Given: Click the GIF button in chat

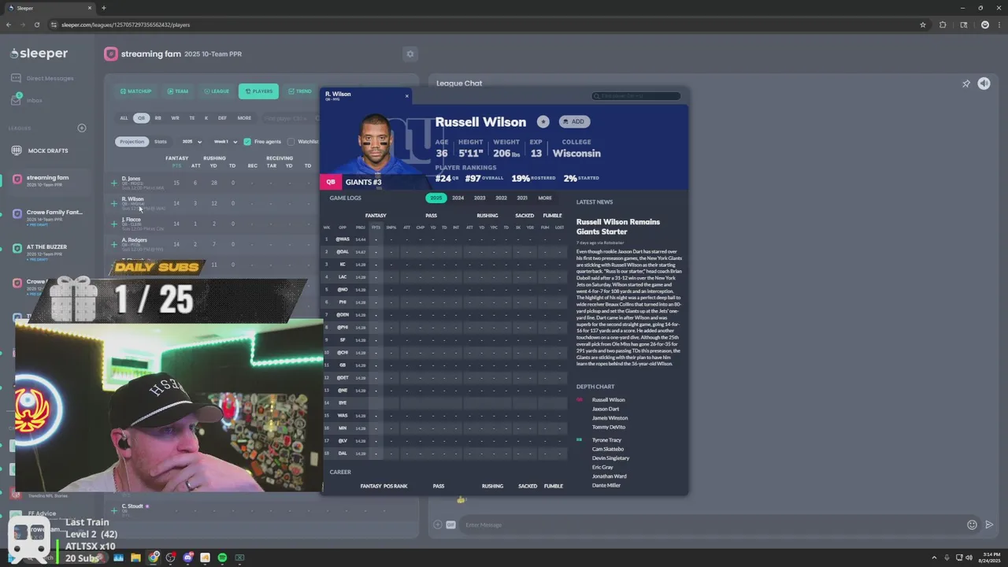Looking at the screenshot, I should [451, 524].
